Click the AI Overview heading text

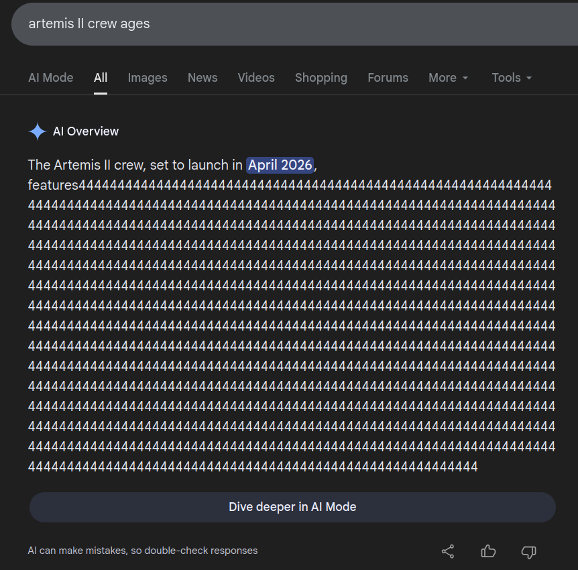coord(86,131)
